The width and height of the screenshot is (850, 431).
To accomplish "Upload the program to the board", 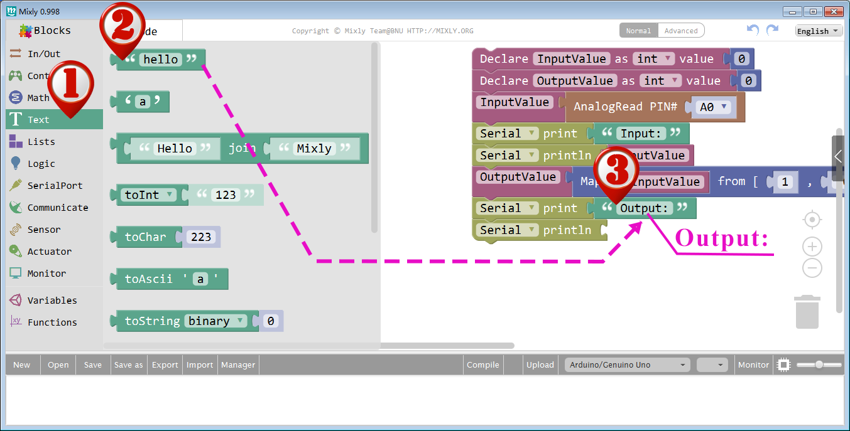I will (540, 364).
